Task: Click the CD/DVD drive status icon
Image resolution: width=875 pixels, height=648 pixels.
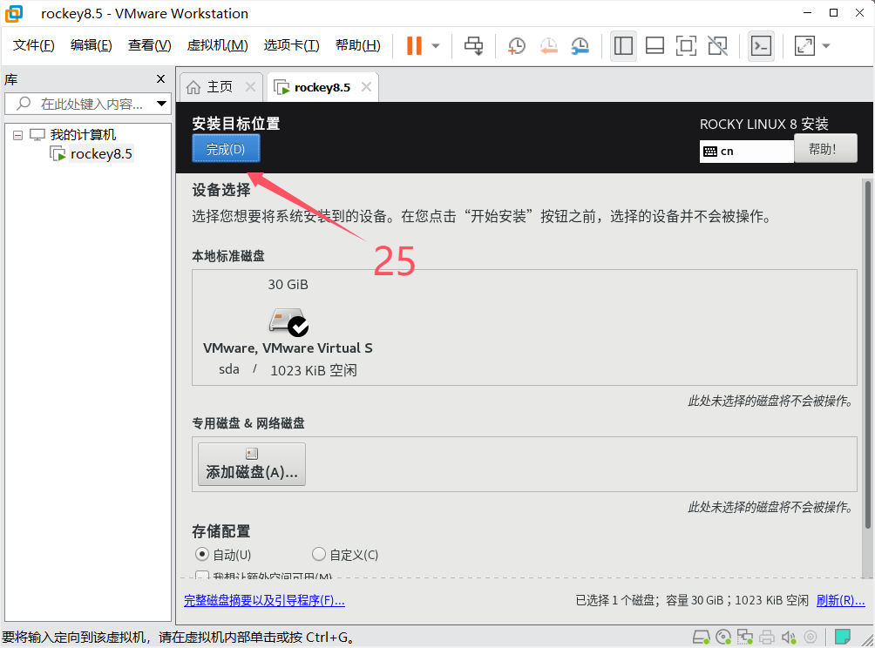Action: [723, 637]
